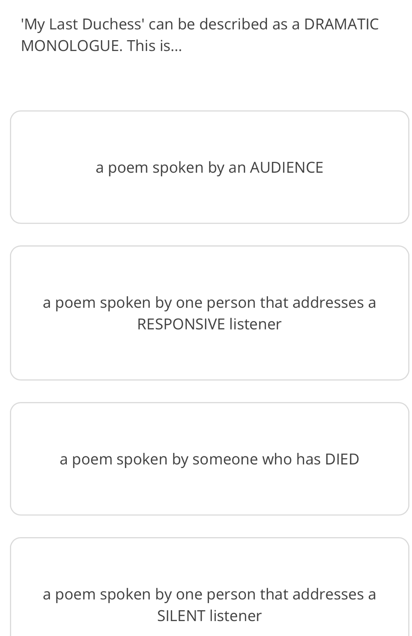Select the answer 'a poem spoken by an AUDIENCE'
This screenshot has height=636, width=412.
click(209, 167)
